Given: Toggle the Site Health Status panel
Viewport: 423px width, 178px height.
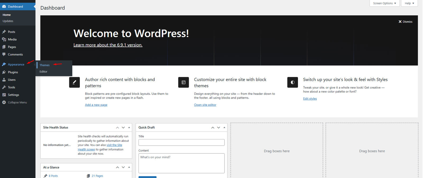Looking at the screenshot, I should coord(129,127).
